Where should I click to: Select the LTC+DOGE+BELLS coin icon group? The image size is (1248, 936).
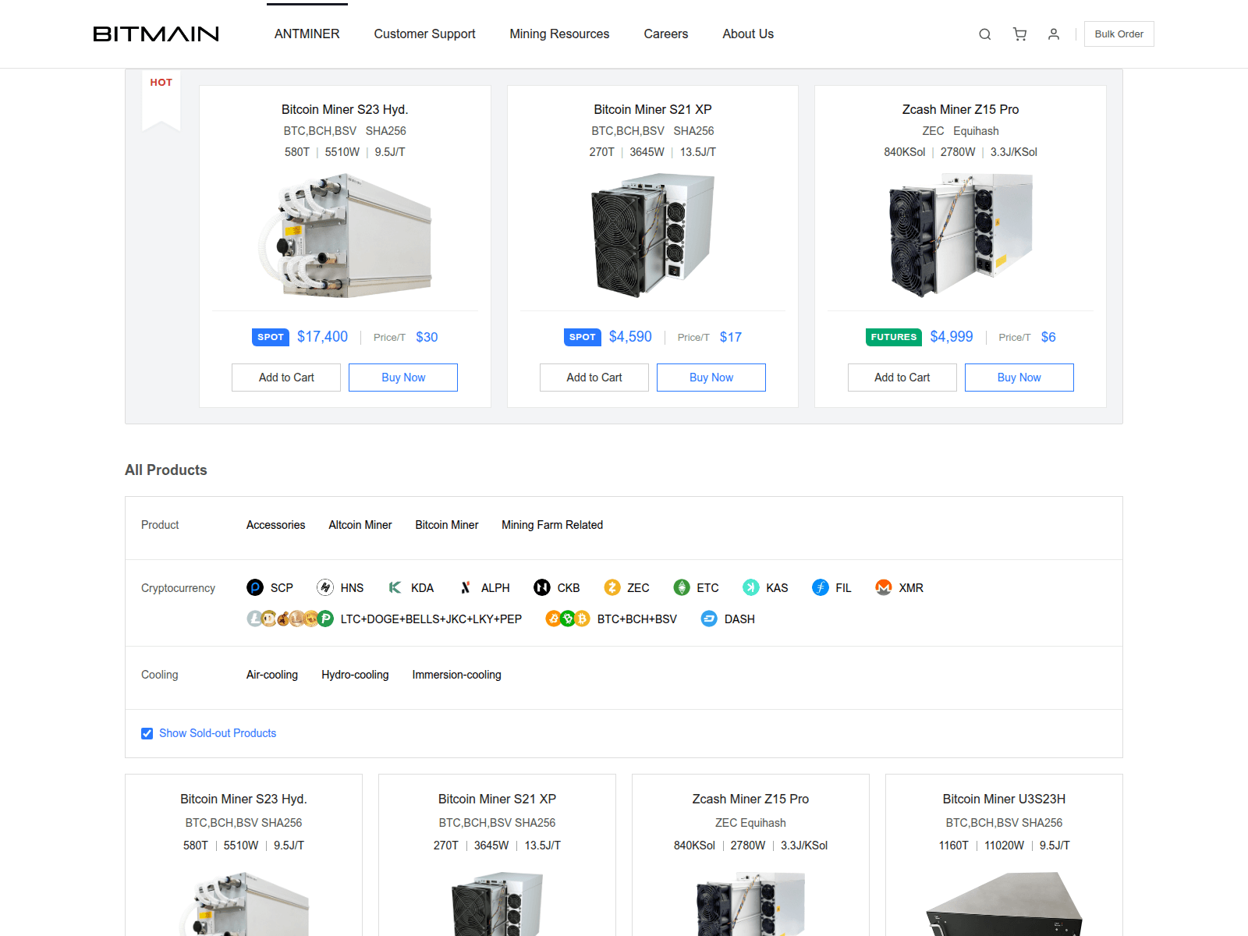(290, 619)
